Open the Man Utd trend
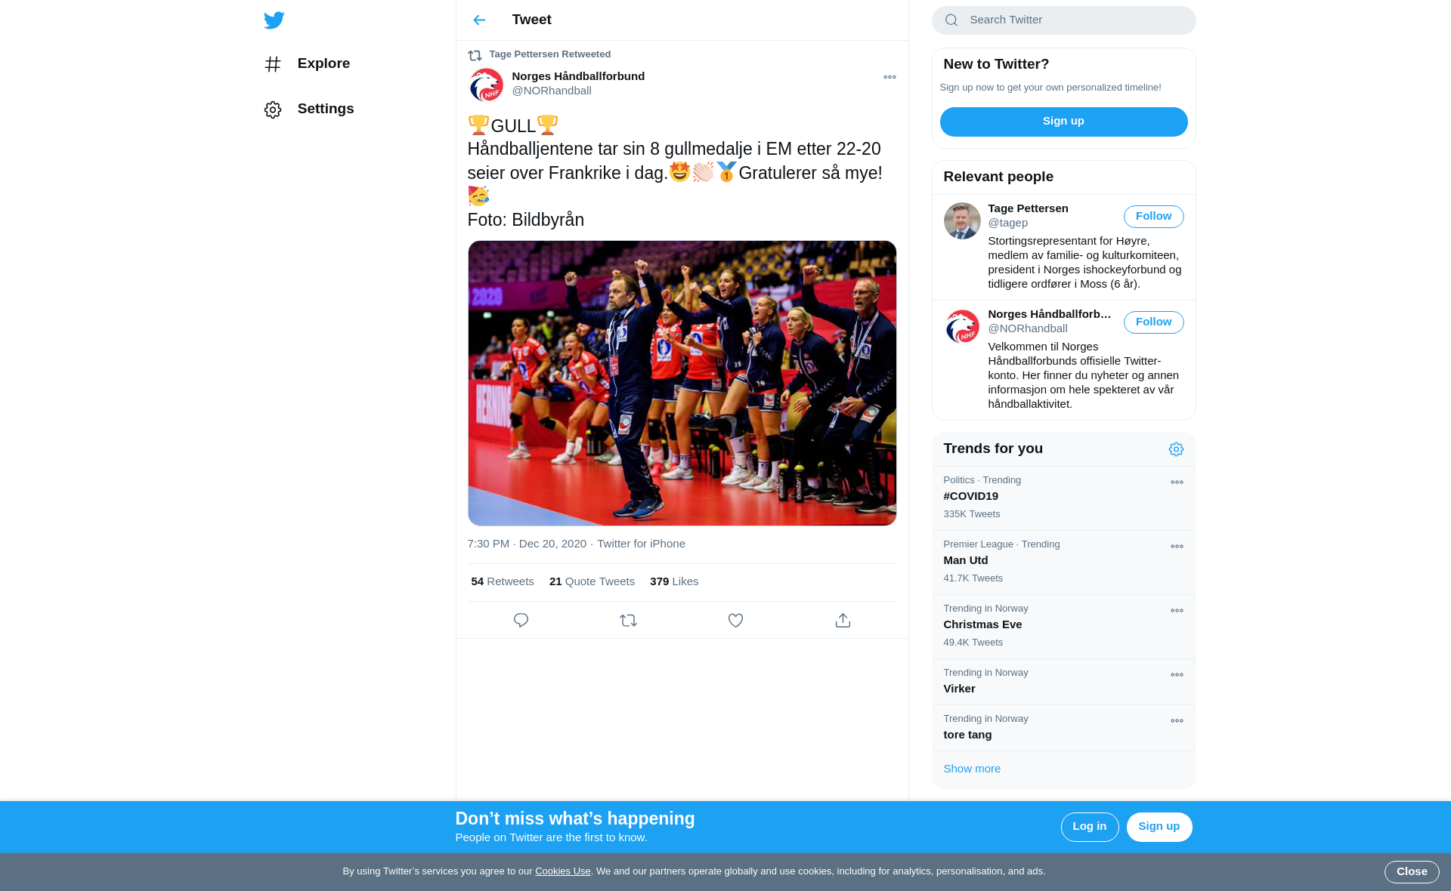 (x=1063, y=563)
